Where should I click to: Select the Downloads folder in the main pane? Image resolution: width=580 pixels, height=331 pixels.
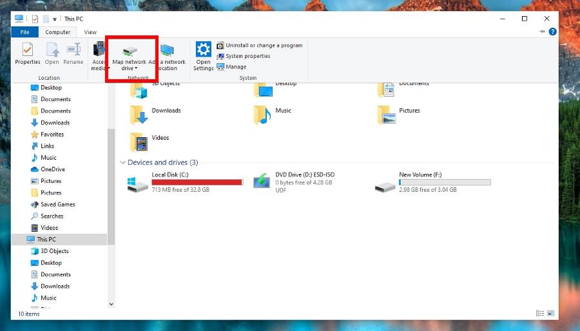[x=155, y=115]
